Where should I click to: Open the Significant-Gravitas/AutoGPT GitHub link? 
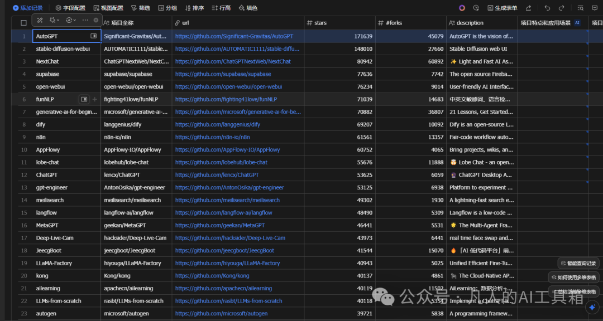234,36
